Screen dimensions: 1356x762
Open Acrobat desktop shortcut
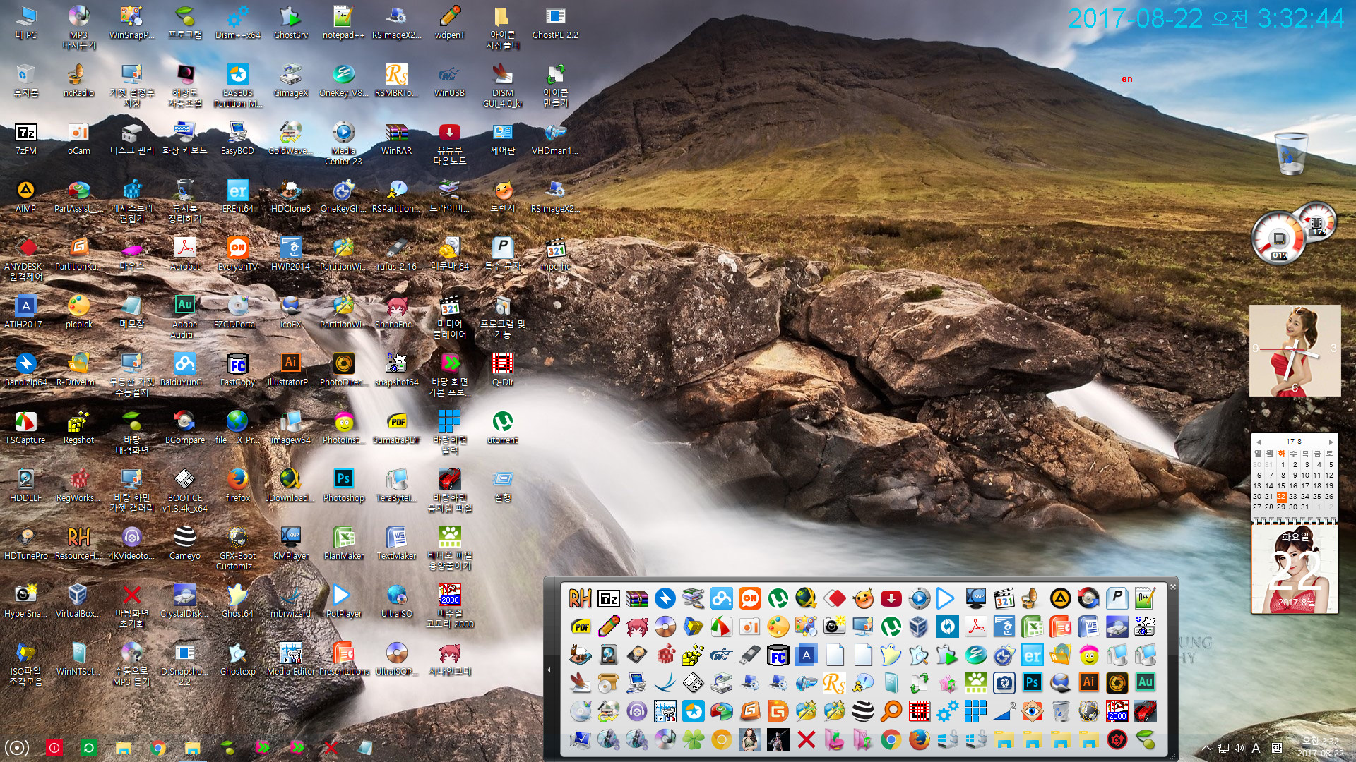(185, 254)
